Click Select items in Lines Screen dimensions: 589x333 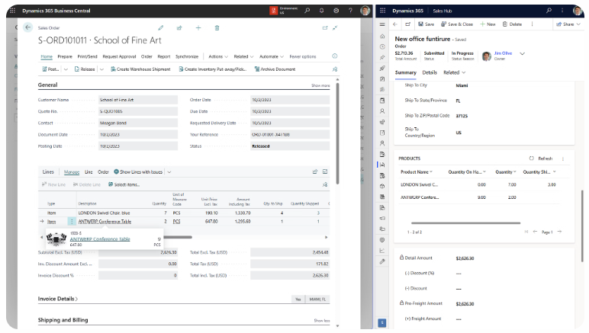coord(124,184)
